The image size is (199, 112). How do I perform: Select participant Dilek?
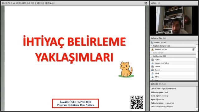click(x=173, y=73)
